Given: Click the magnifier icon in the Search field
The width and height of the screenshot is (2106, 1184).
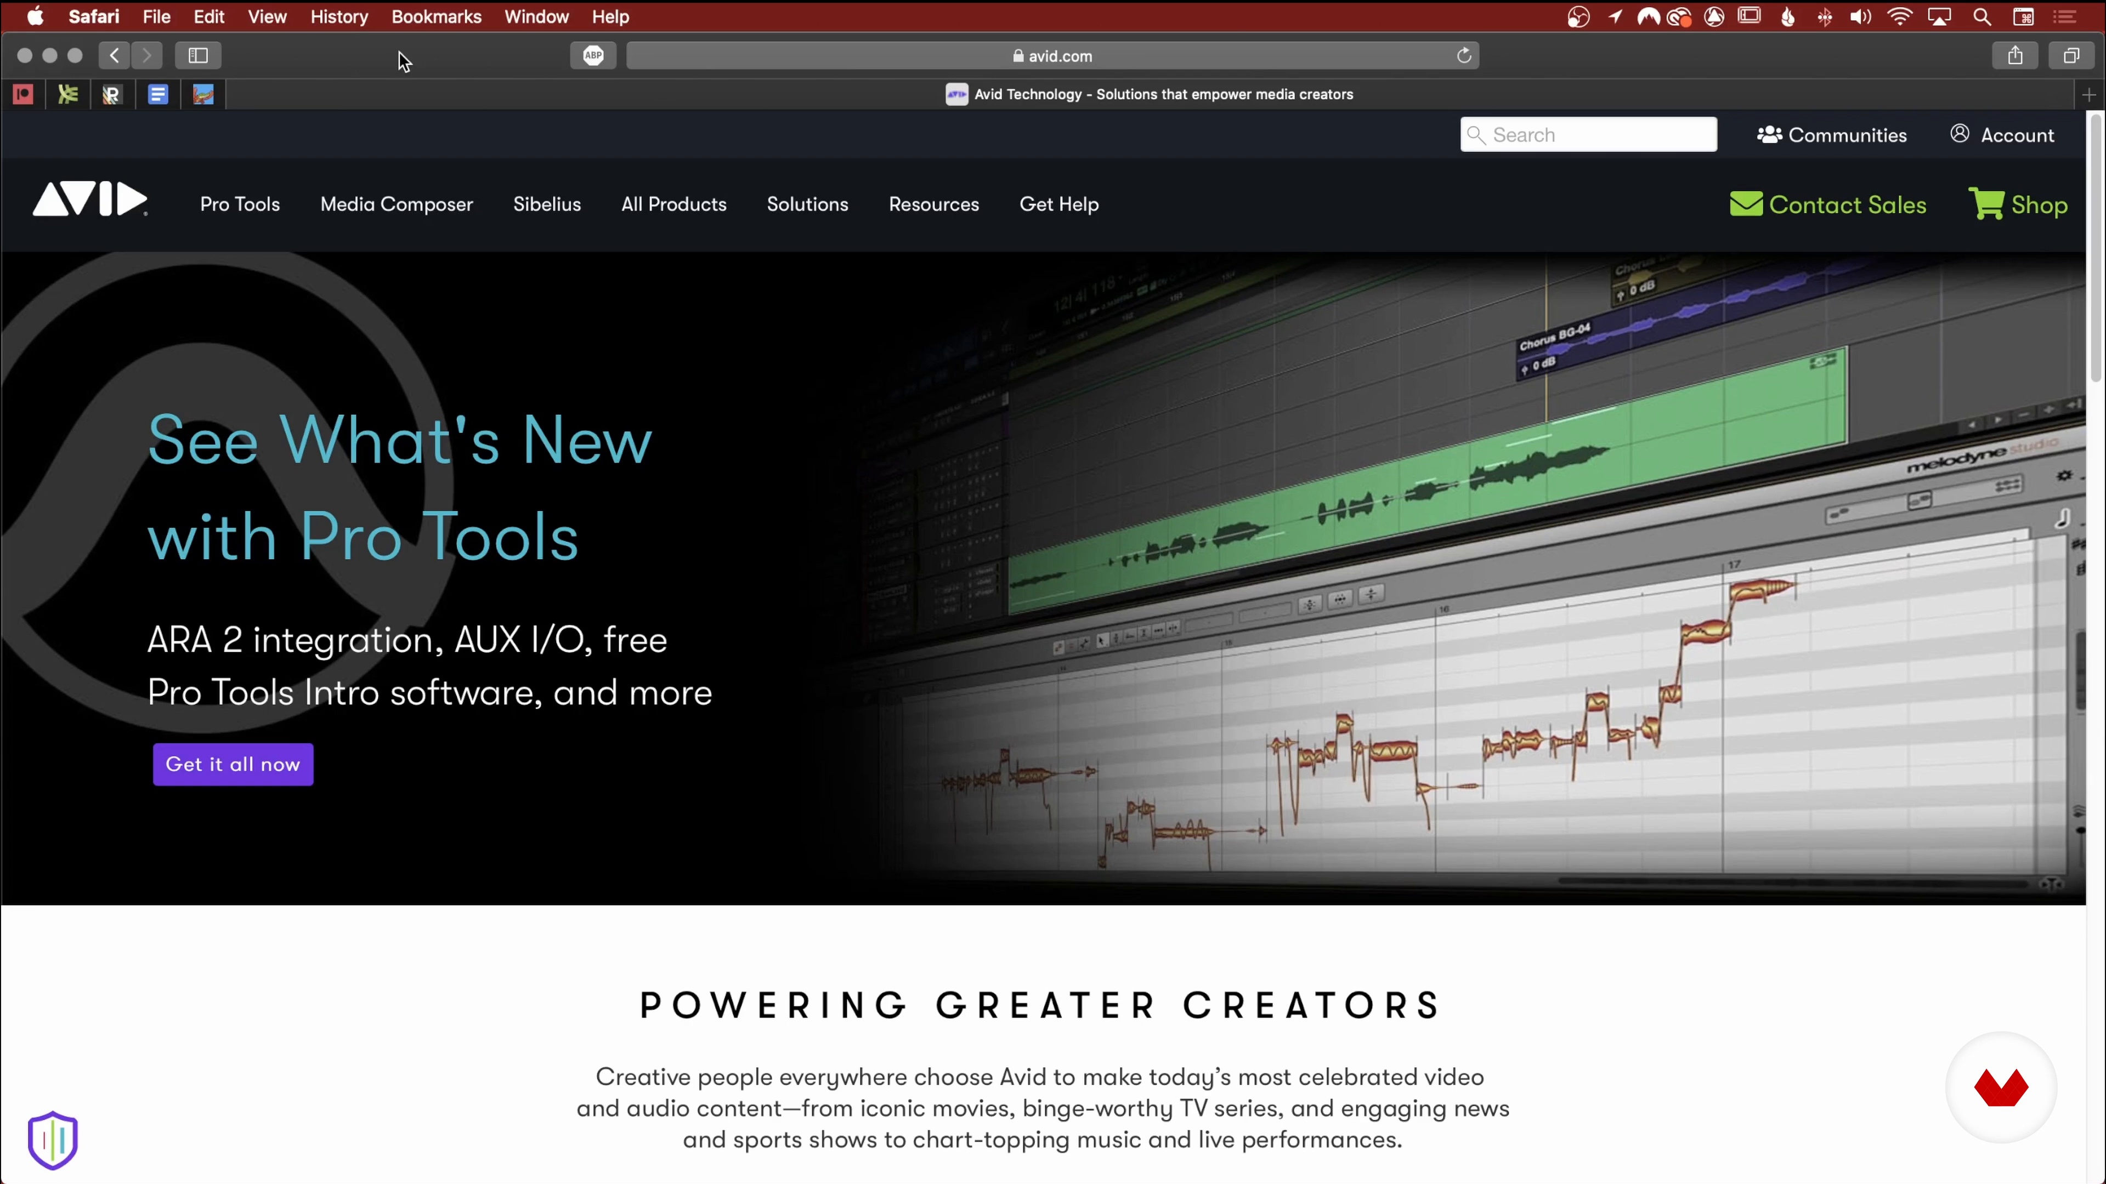Looking at the screenshot, I should (x=1476, y=135).
